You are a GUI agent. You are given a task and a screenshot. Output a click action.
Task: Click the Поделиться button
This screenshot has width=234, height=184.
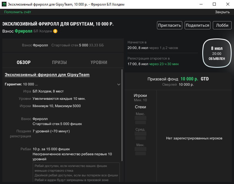click(x=198, y=25)
